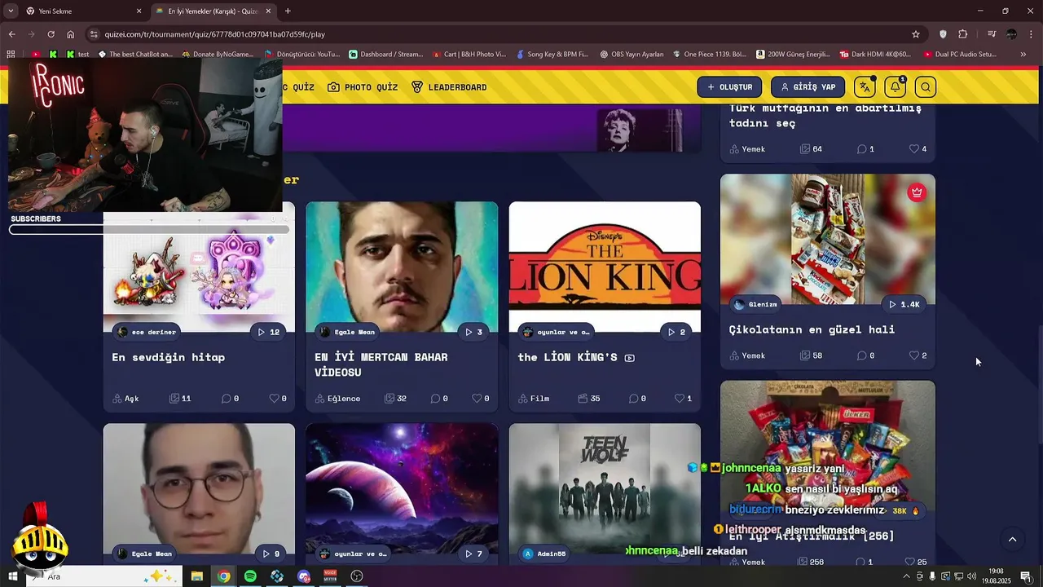The width and height of the screenshot is (1043, 587).
Task: Select the Eğlence category tag
Action: tap(337, 399)
